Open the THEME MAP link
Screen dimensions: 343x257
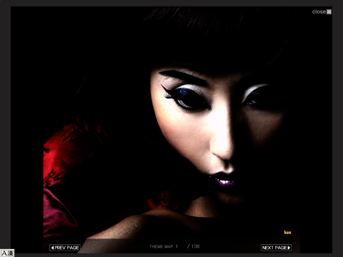click(x=161, y=247)
